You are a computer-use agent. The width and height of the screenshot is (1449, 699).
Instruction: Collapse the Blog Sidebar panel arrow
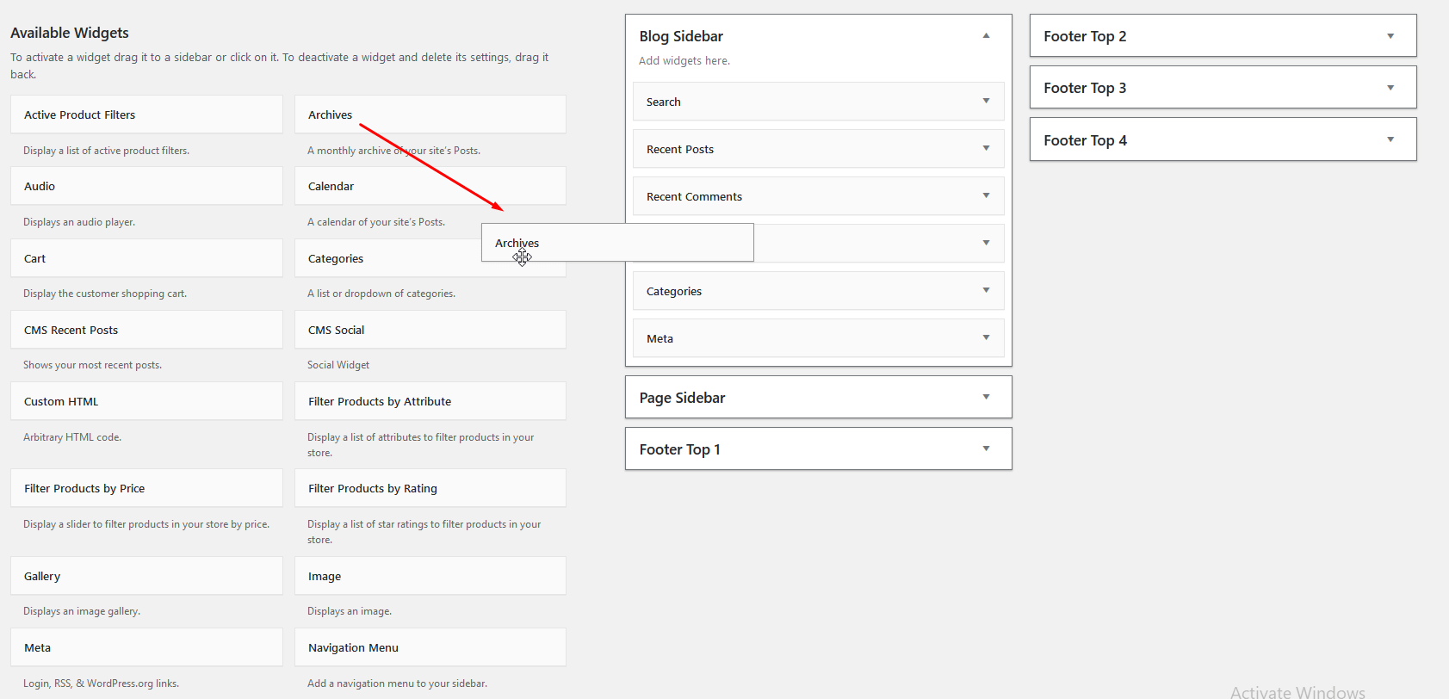pyautogui.click(x=986, y=36)
